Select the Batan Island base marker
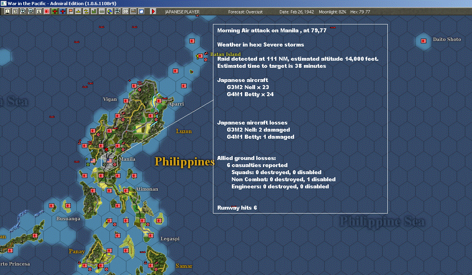The width and height of the screenshot is (472, 275). 200,56
